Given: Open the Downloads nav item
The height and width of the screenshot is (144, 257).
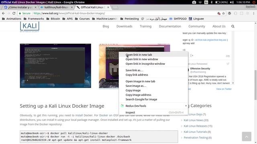Looking at the screenshot, I should coord(124,26).
